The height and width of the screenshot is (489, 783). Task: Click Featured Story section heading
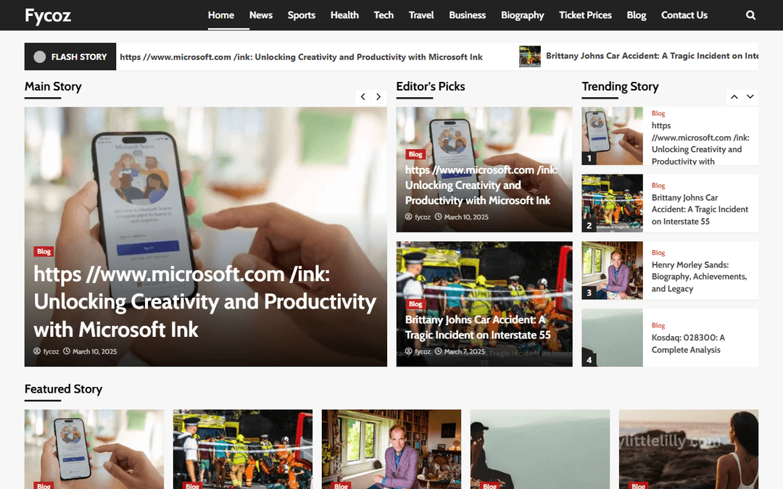(63, 389)
